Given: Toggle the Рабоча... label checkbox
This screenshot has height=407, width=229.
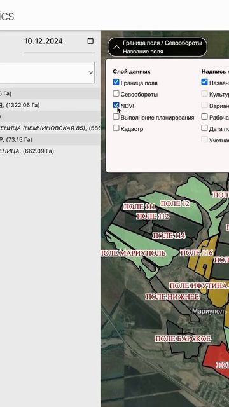Looking at the screenshot, I should tap(205, 116).
